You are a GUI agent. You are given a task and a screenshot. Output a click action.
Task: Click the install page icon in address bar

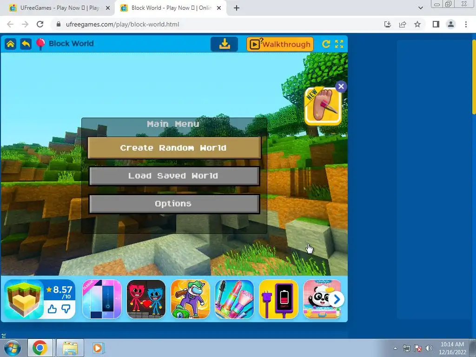point(387,24)
